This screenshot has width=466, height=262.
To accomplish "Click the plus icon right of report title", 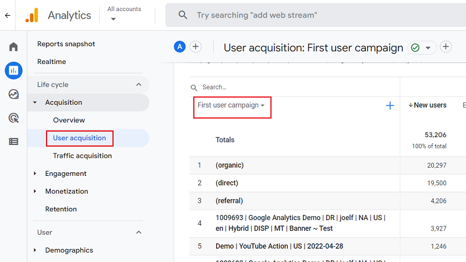I will pos(446,47).
